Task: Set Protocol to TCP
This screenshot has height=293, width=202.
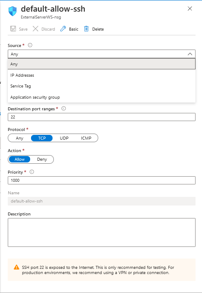Action: [x=42, y=138]
